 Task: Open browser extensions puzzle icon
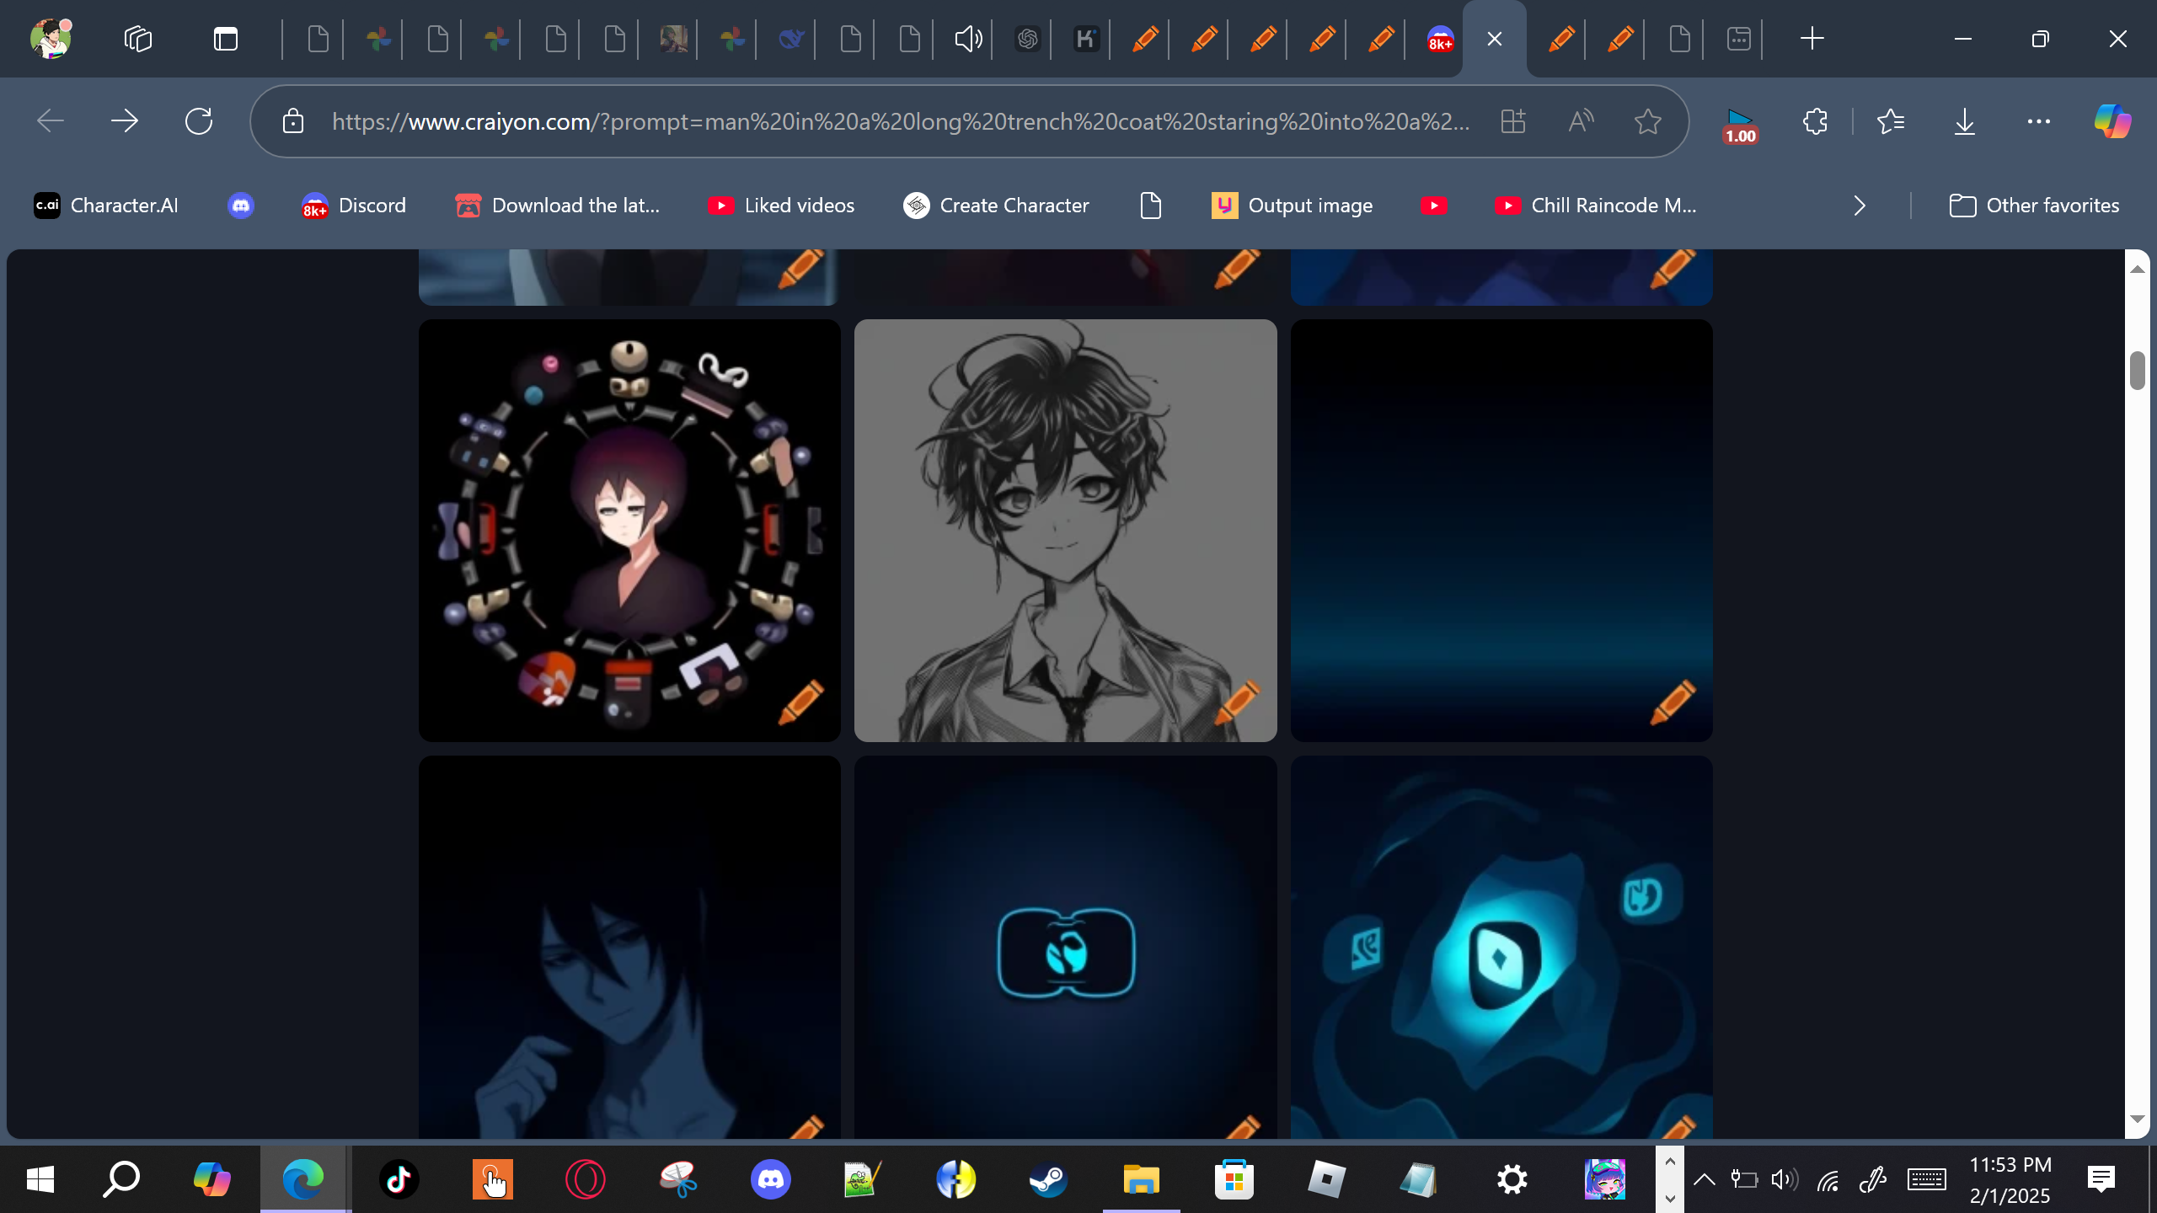(x=1815, y=121)
